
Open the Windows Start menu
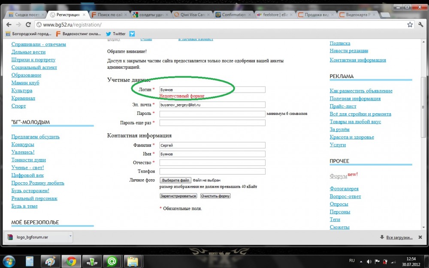(x=9, y=261)
